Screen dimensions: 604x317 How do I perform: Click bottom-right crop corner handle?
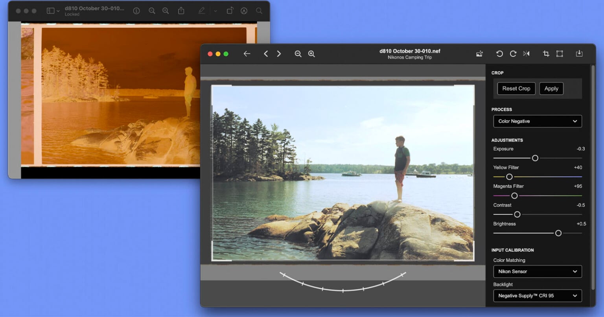(465, 251)
